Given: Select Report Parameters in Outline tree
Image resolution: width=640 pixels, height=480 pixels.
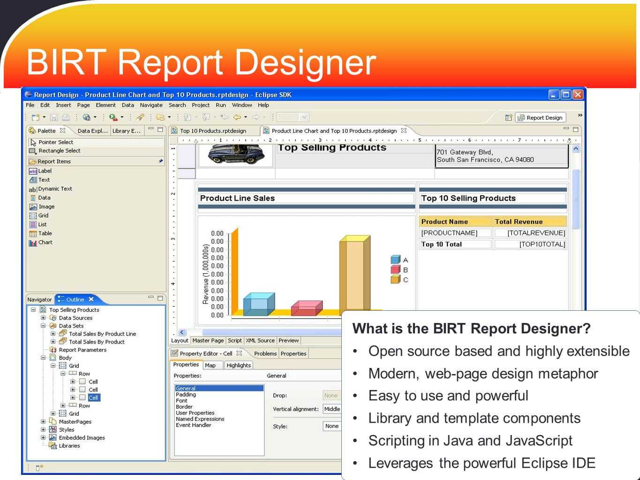Looking at the screenshot, I should pyautogui.click(x=83, y=350).
